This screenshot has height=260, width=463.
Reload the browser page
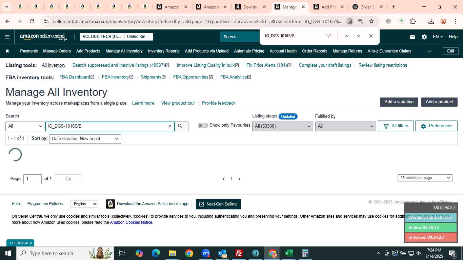tap(32, 21)
